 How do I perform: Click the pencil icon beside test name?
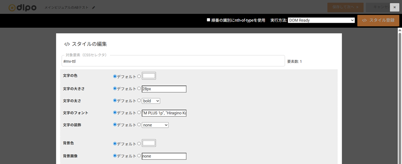(94, 8)
